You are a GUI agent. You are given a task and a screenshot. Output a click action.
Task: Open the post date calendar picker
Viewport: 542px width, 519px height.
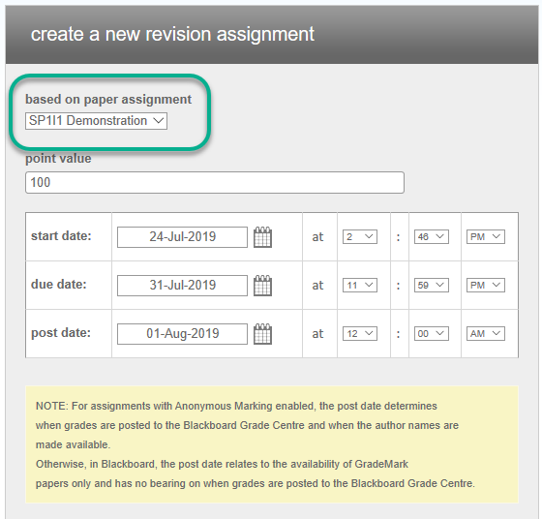(x=262, y=334)
